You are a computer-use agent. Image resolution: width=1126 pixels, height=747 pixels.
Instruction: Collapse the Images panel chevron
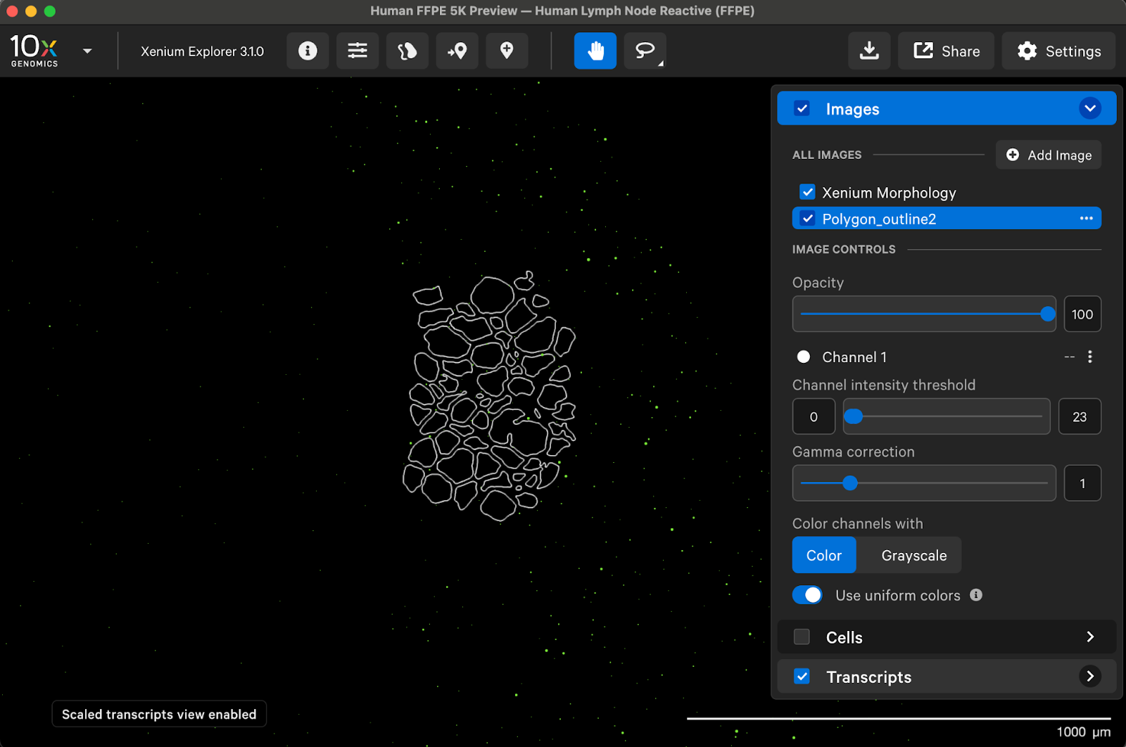(x=1089, y=108)
